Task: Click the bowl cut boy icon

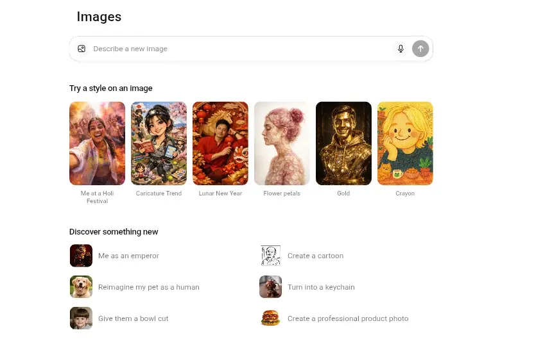Action: (81, 318)
